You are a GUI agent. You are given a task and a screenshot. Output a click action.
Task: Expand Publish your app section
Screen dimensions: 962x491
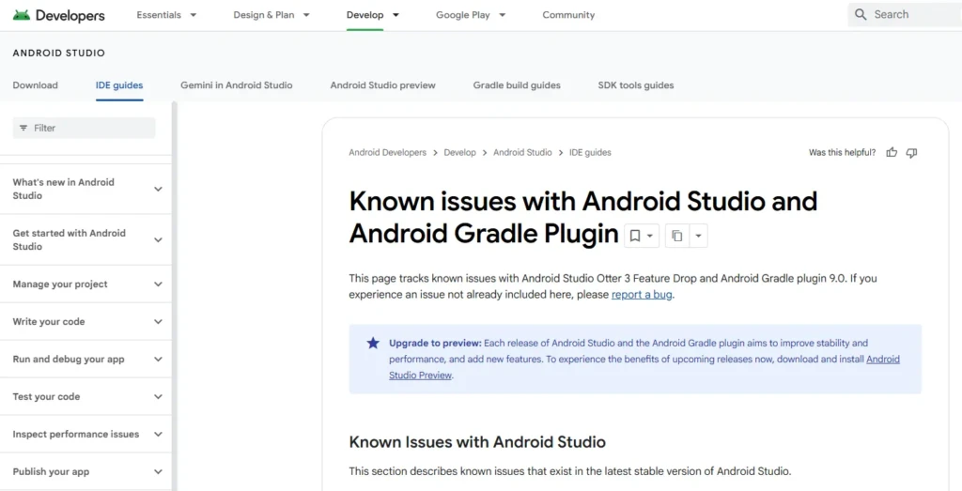87,472
